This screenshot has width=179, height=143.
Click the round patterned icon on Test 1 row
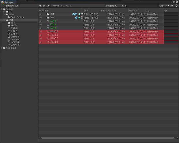point(82,17)
